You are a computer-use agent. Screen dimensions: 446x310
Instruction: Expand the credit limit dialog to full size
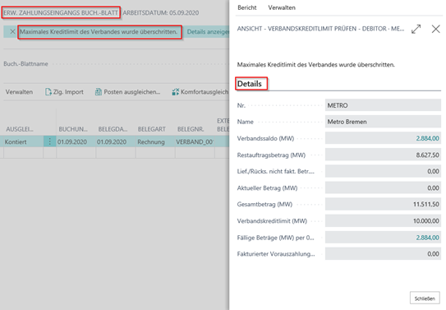416,29
